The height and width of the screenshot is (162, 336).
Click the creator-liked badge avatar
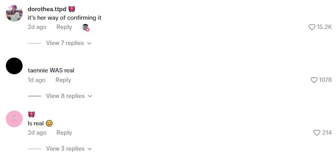85,27
